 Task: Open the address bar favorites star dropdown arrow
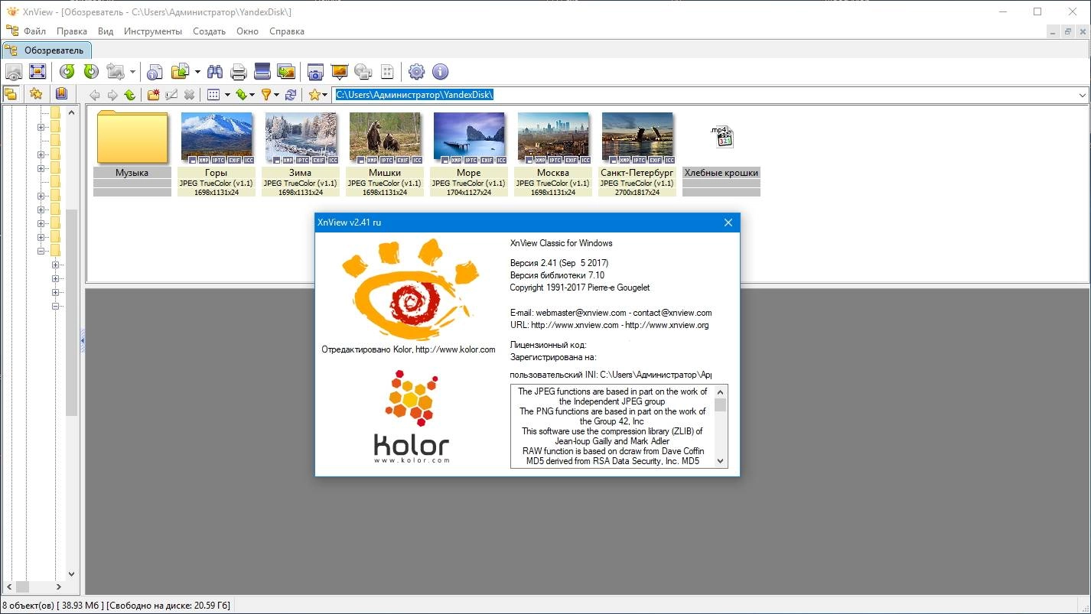tap(324, 95)
